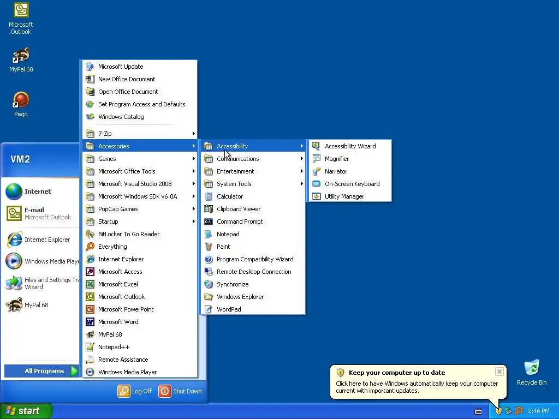Open Magnifier in Accessibility submenu

(x=350, y=159)
